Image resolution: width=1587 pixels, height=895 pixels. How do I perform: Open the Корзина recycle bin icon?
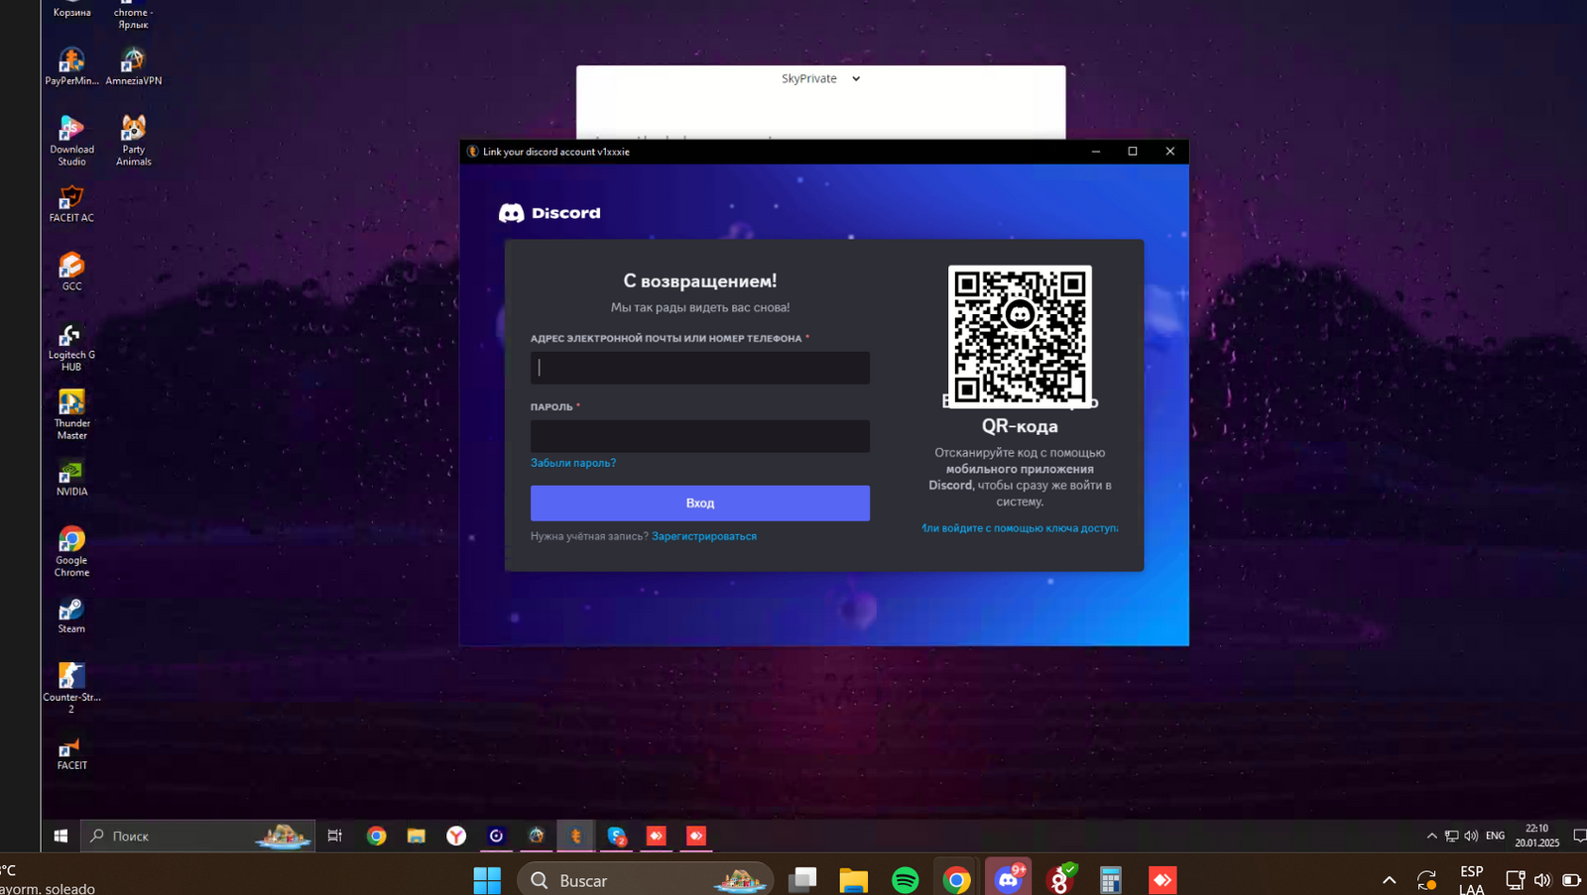click(71, 10)
